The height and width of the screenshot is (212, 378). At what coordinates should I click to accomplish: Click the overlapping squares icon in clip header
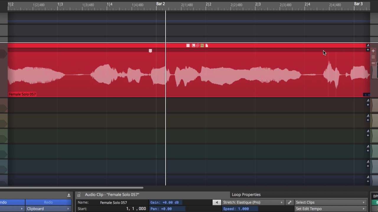(198, 45)
